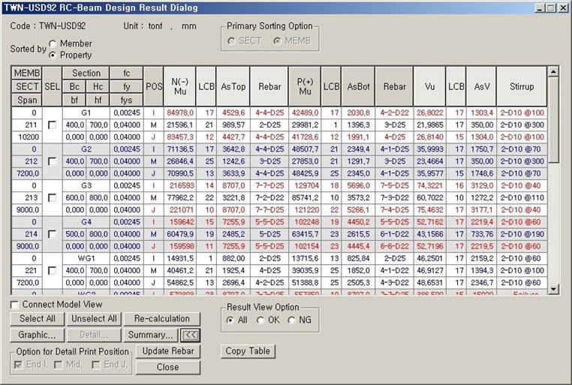The width and height of the screenshot is (572, 385).
Task: Tick the SEL checkbox for beam G1
Action: click(52, 124)
